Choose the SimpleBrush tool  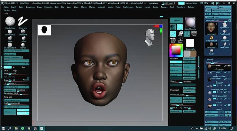click(x=212, y=38)
